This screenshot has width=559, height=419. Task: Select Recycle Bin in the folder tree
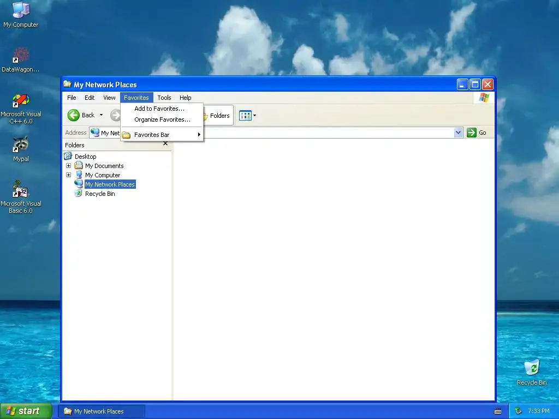[100, 194]
